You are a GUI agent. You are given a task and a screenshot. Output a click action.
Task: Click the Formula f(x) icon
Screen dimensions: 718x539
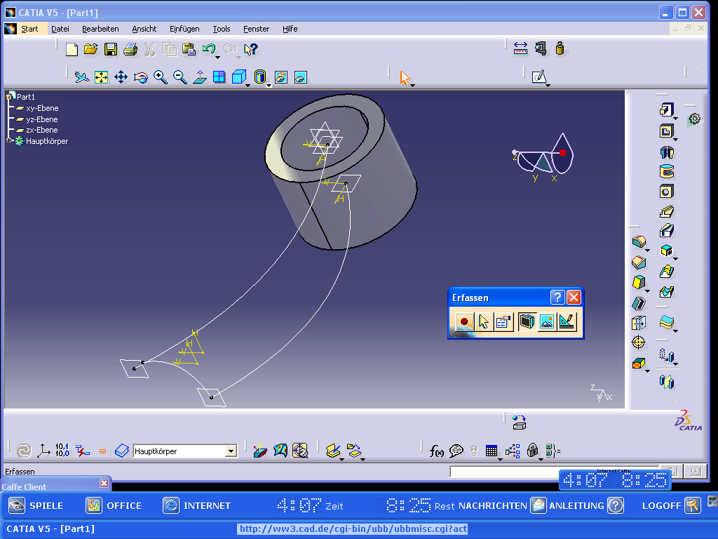436,451
